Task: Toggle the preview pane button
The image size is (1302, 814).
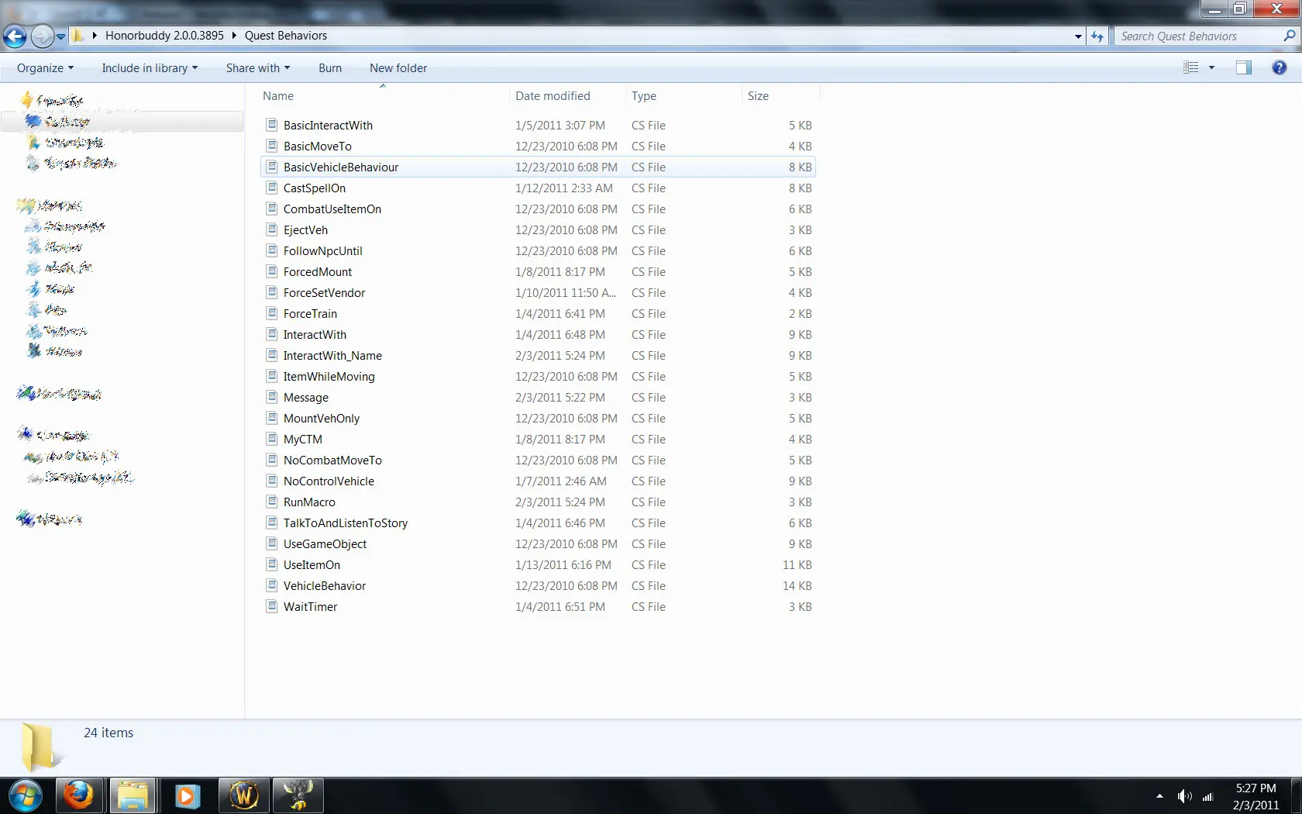Action: [1243, 68]
